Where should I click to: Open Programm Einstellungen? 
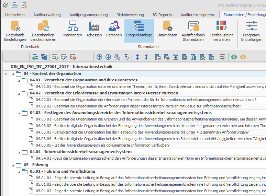(252, 31)
